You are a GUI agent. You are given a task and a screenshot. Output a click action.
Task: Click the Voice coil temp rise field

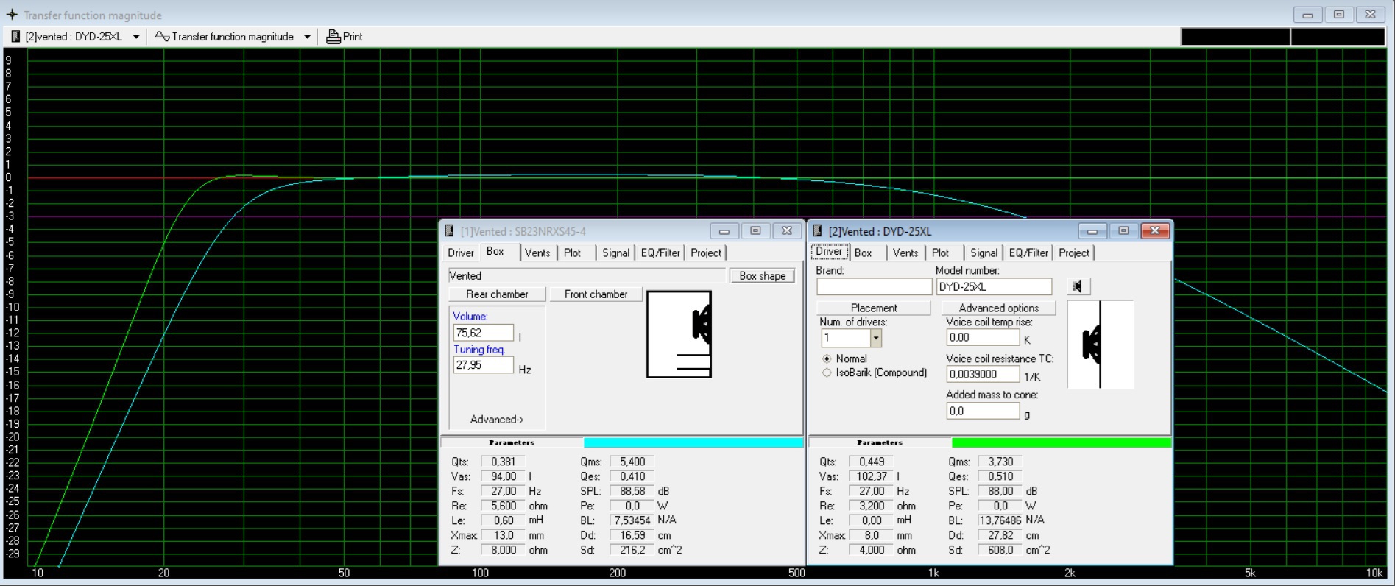click(983, 338)
